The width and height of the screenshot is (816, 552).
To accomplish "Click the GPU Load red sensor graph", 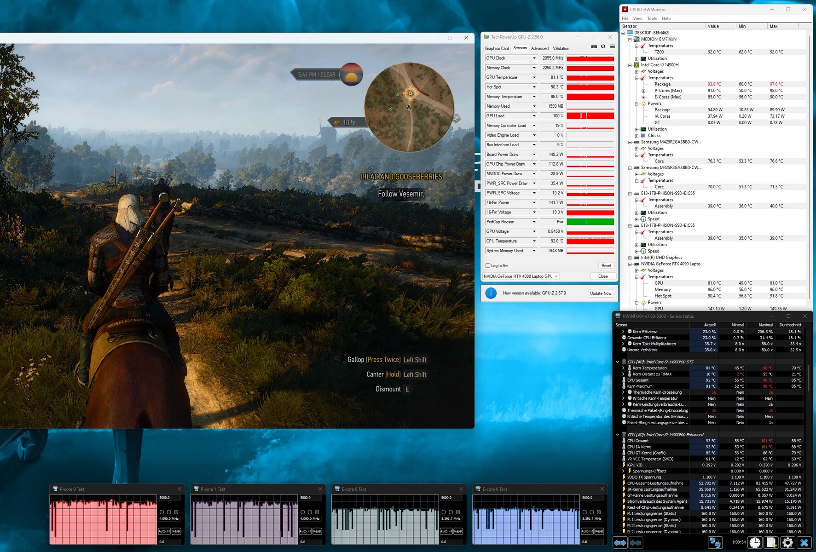I will pyautogui.click(x=590, y=116).
